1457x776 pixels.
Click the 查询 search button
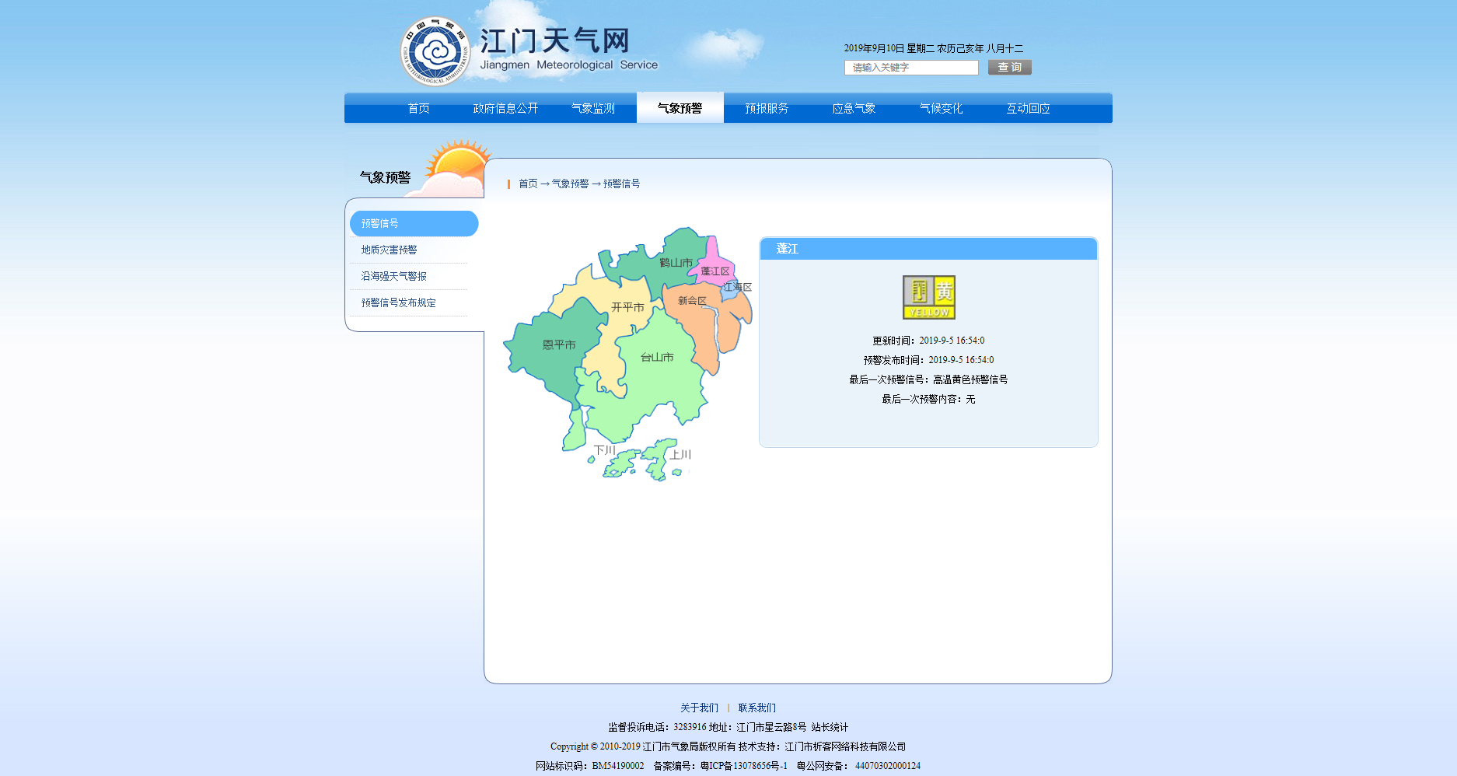coord(1009,68)
